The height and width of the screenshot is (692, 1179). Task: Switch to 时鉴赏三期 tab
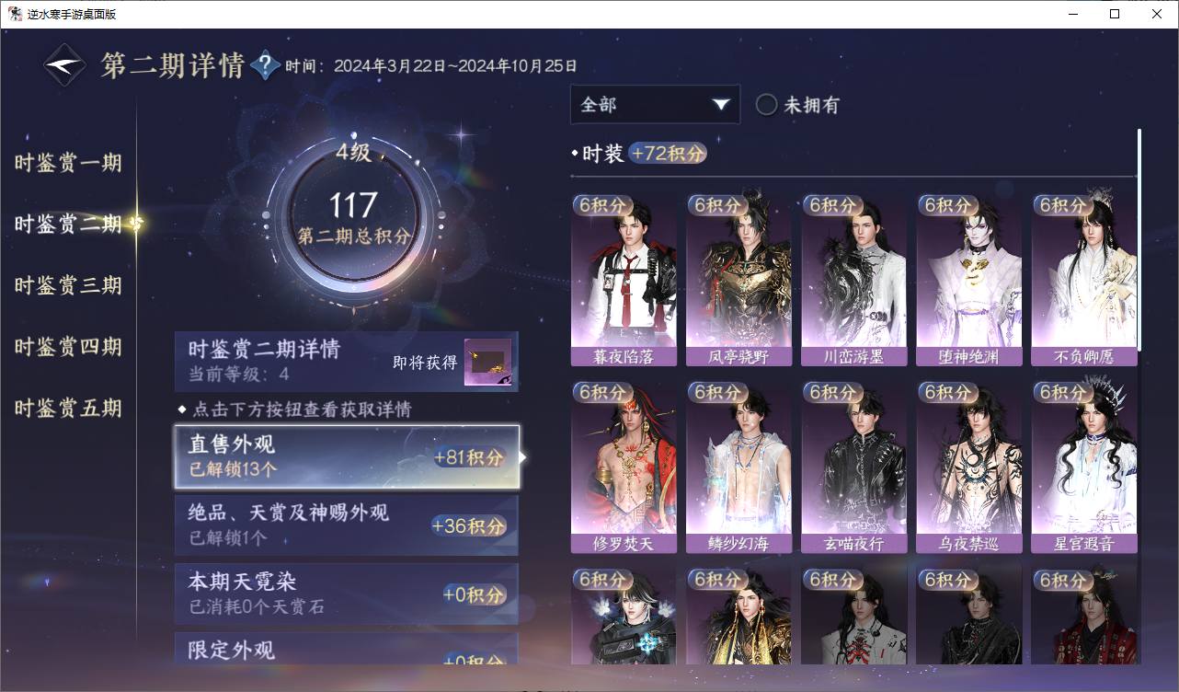[68, 285]
